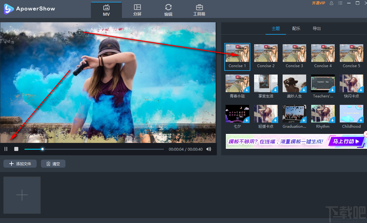The height and width of the screenshot is (223, 367).
Task: Close the promotional banner ad
Action: click(x=365, y=134)
